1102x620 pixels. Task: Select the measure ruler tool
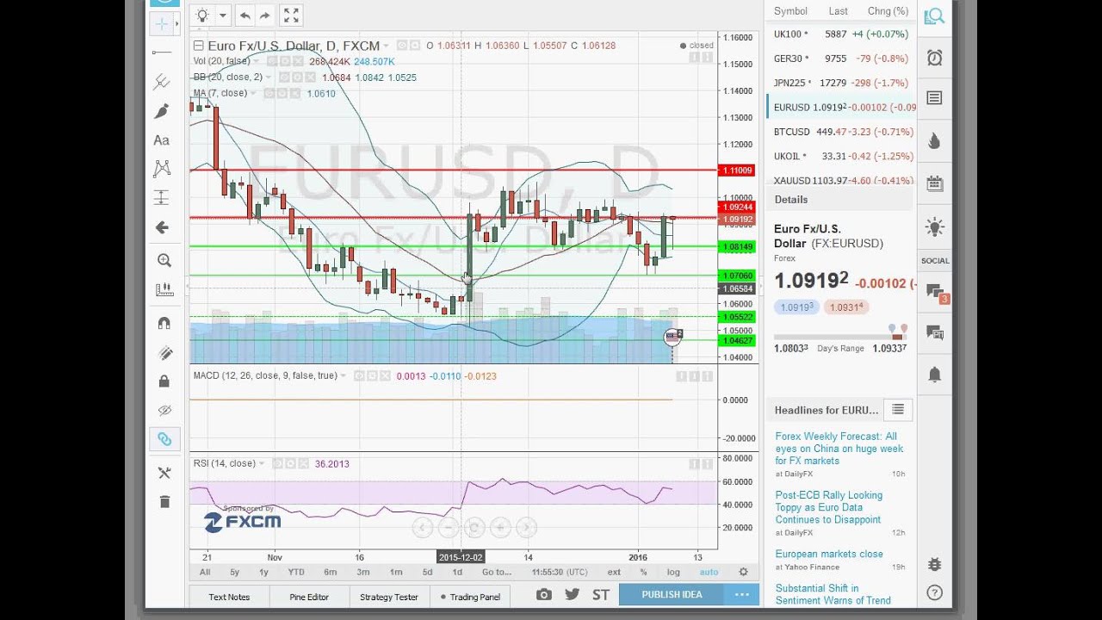(164, 289)
